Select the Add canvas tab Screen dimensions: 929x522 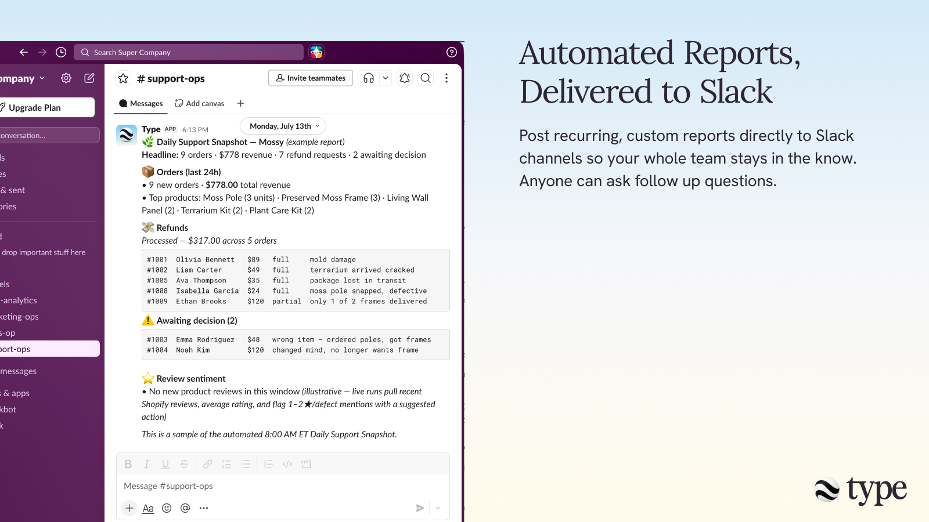[200, 103]
